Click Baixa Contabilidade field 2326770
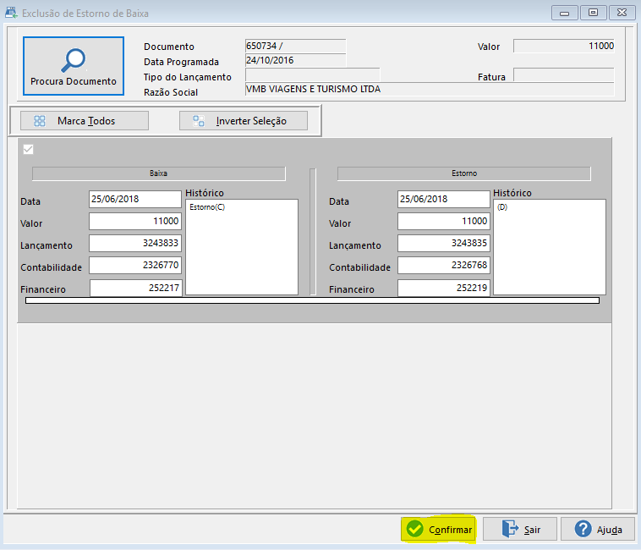The image size is (641, 550). click(x=135, y=266)
